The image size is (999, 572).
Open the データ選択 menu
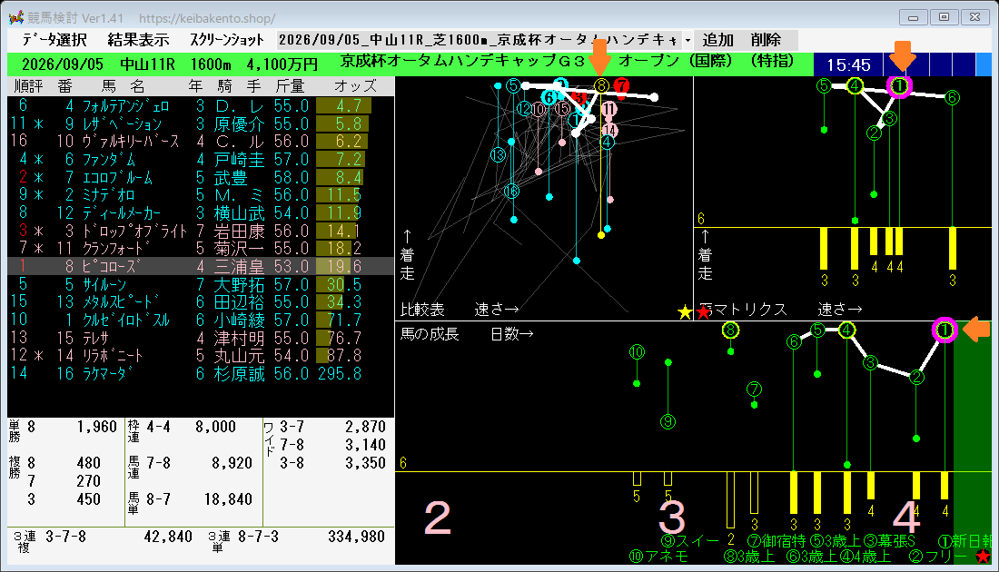point(54,40)
